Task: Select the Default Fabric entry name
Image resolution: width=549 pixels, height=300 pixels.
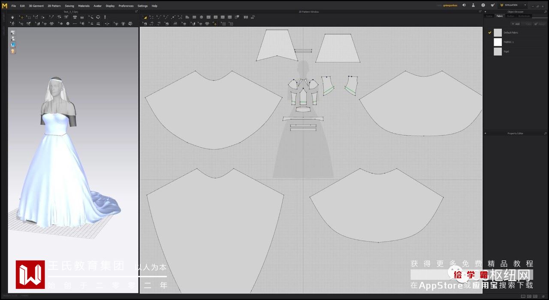Action: tap(511, 33)
